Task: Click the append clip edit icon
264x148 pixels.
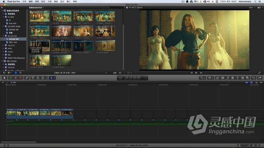Action: pos(43,78)
